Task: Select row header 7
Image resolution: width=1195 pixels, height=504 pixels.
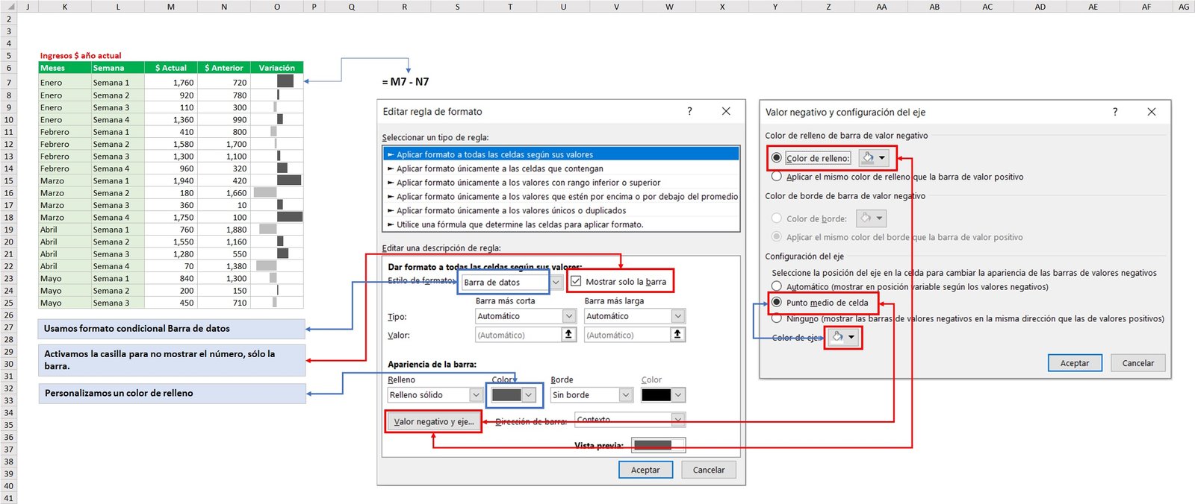Action: (x=9, y=83)
